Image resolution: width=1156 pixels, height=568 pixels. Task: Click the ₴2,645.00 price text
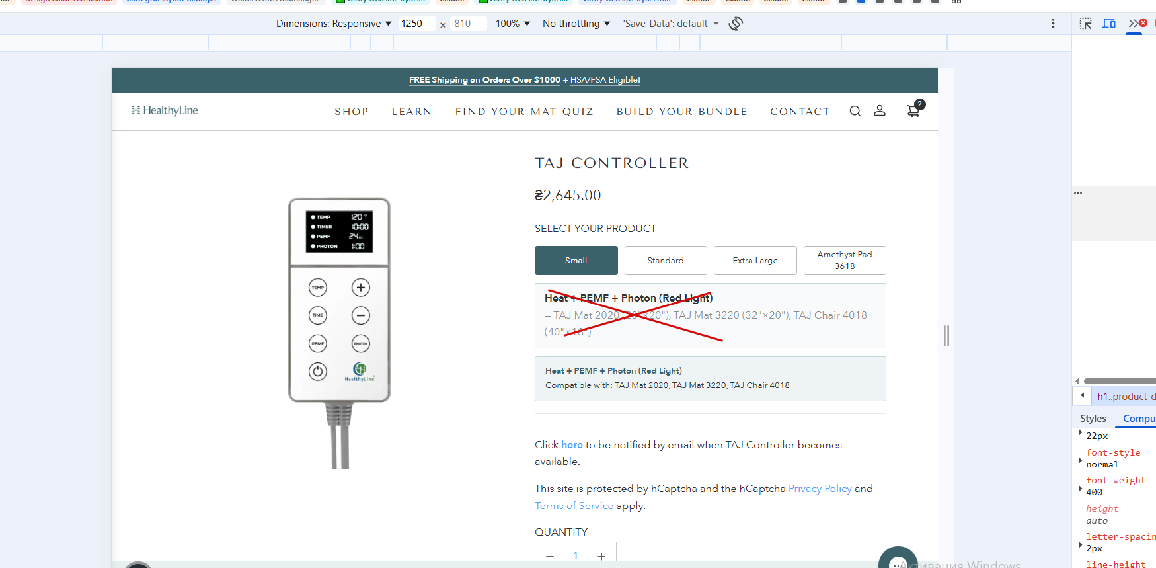coord(568,196)
